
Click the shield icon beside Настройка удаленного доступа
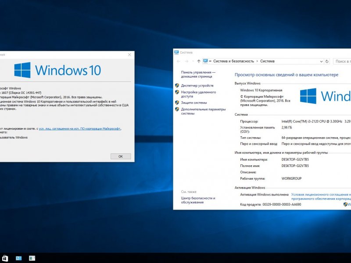pyautogui.click(x=177, y=92)
